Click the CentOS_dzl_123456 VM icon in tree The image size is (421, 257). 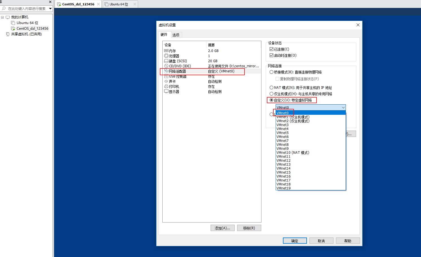tap(13, 29)
